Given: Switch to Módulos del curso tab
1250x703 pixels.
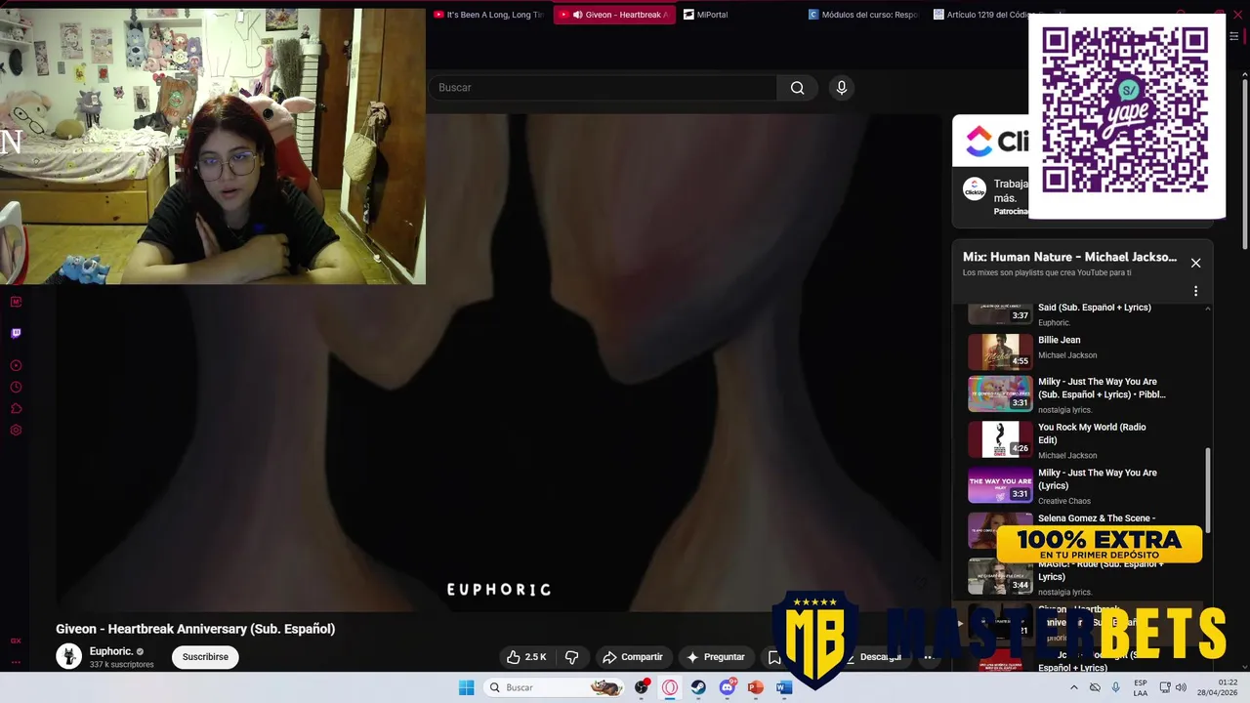Looking at the screenshot, I should point(863,15).
